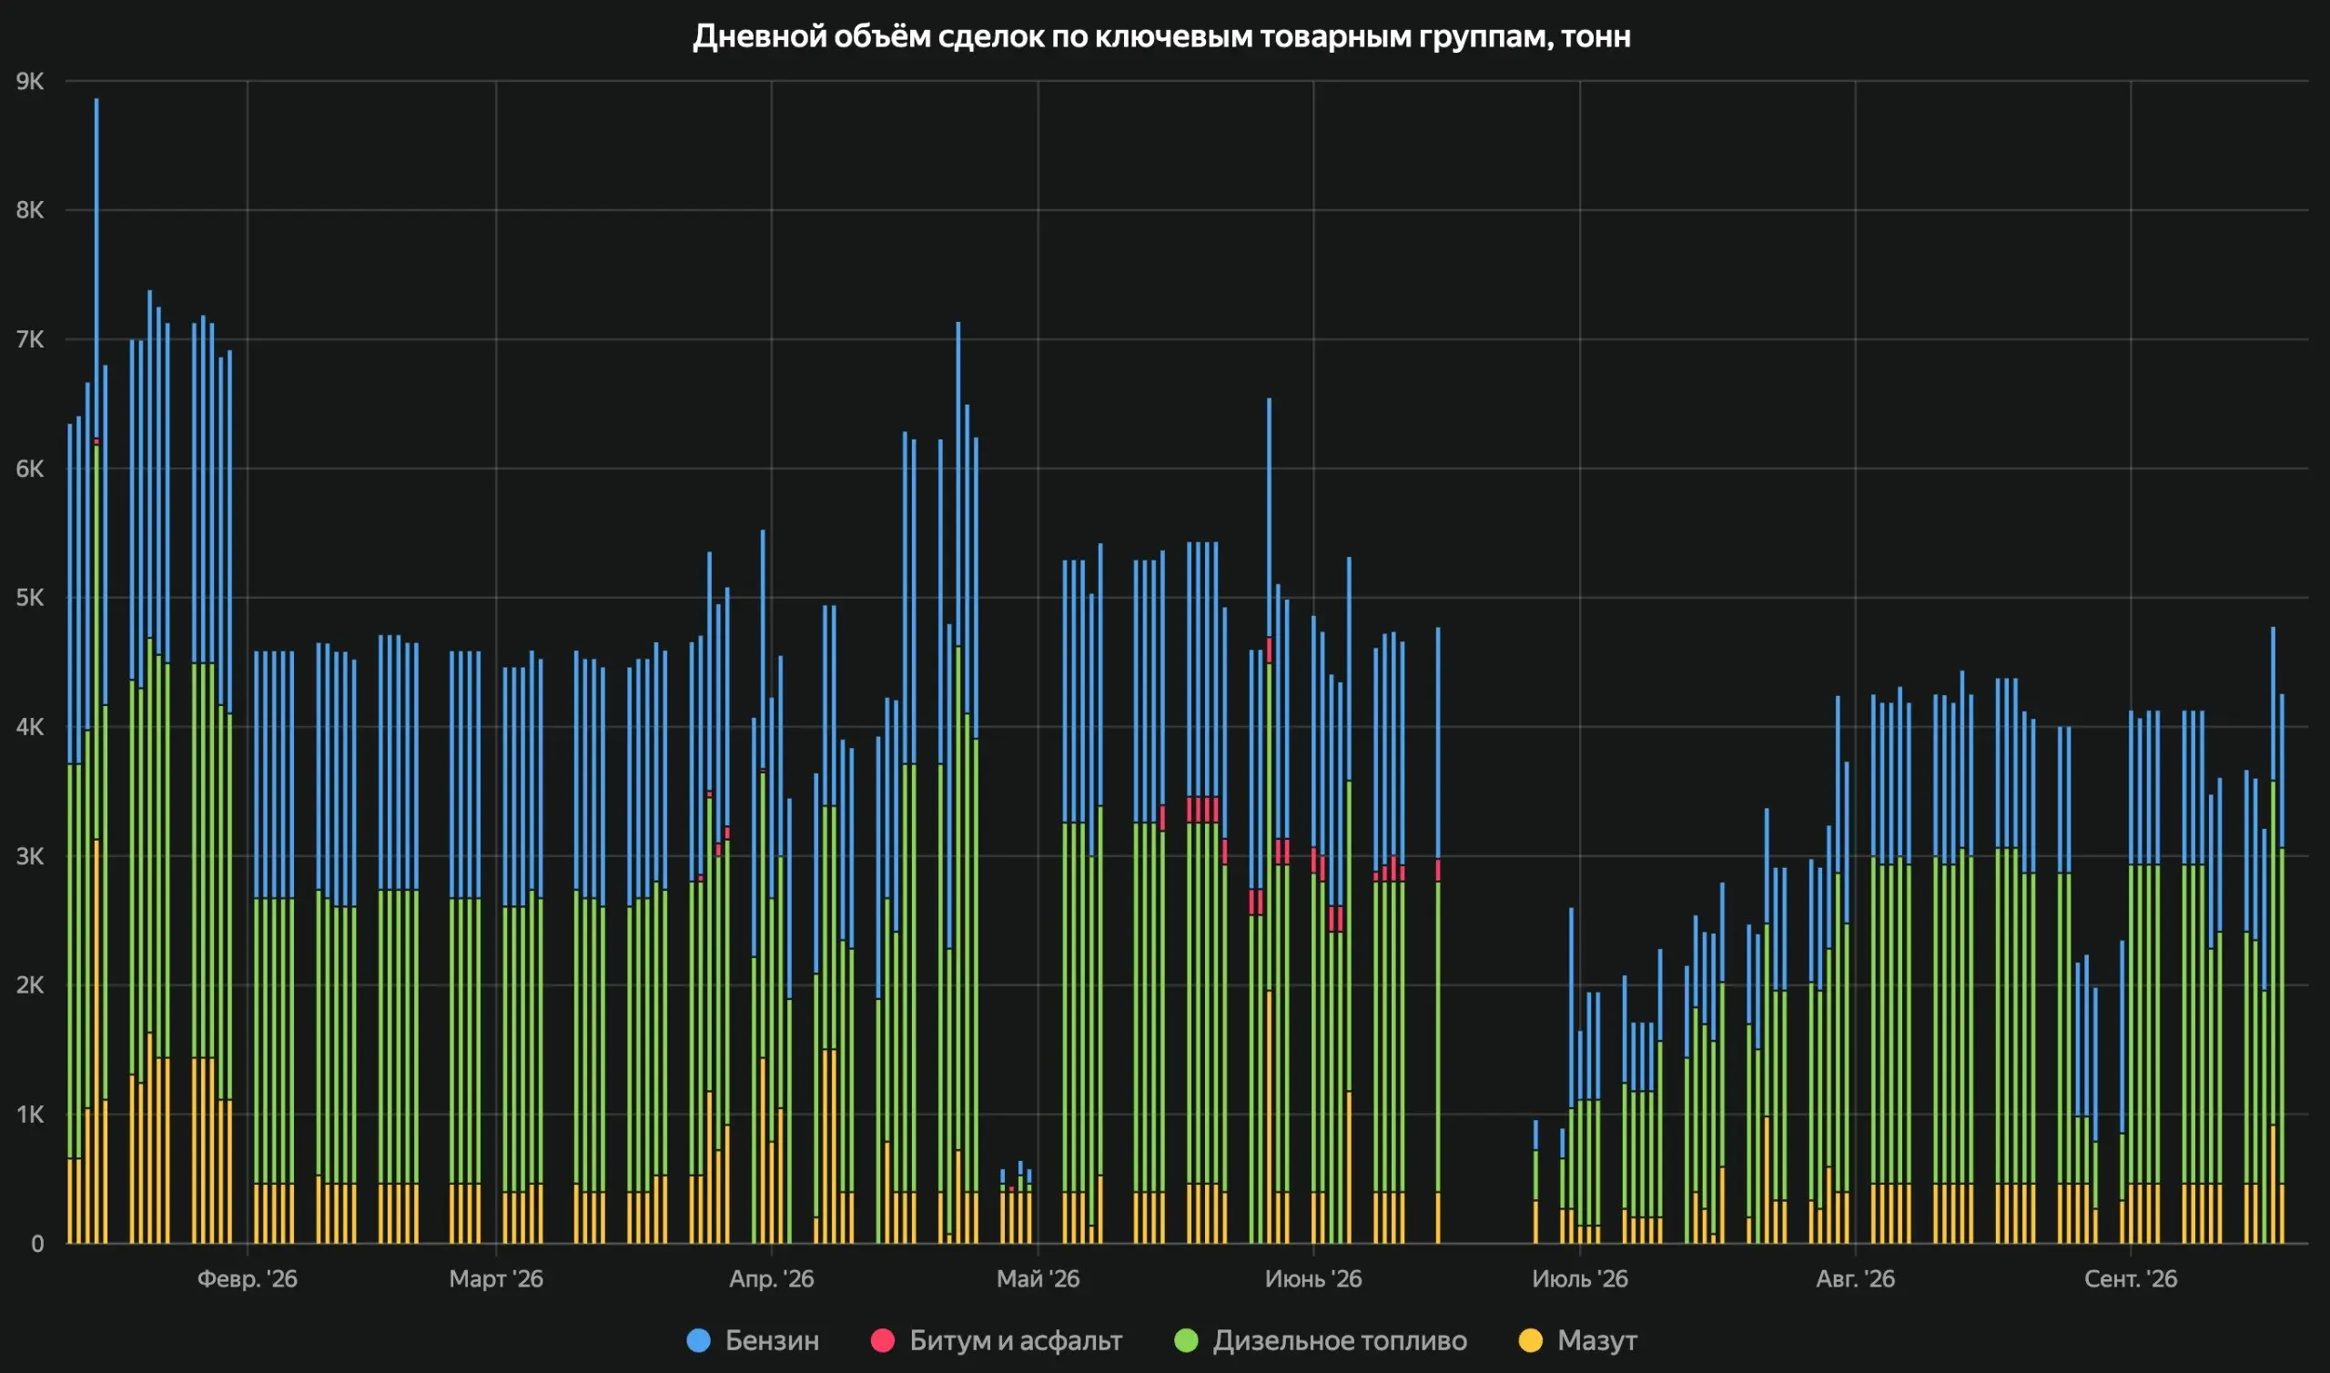Click the 4K y-axis label
The height and width of the screenshot is (1373, 2330).
30,727
